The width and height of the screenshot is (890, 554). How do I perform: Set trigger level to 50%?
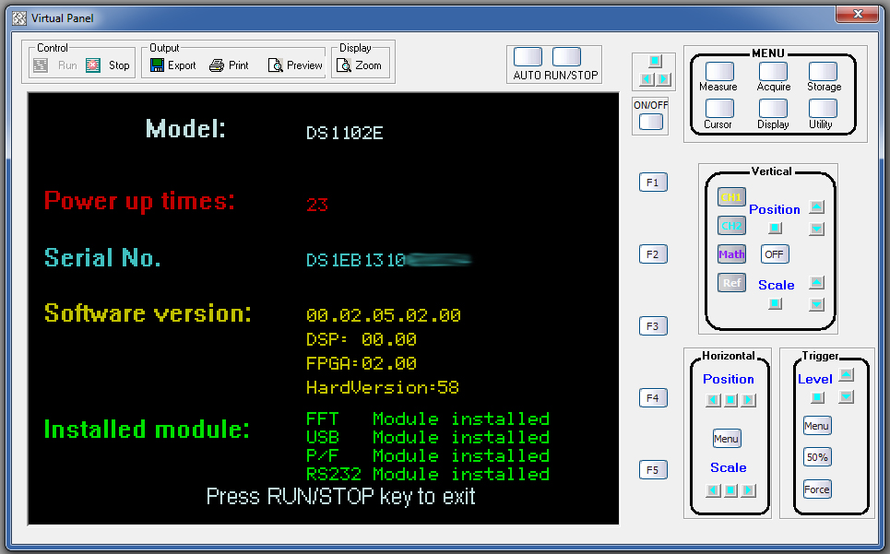coord(817,457)
